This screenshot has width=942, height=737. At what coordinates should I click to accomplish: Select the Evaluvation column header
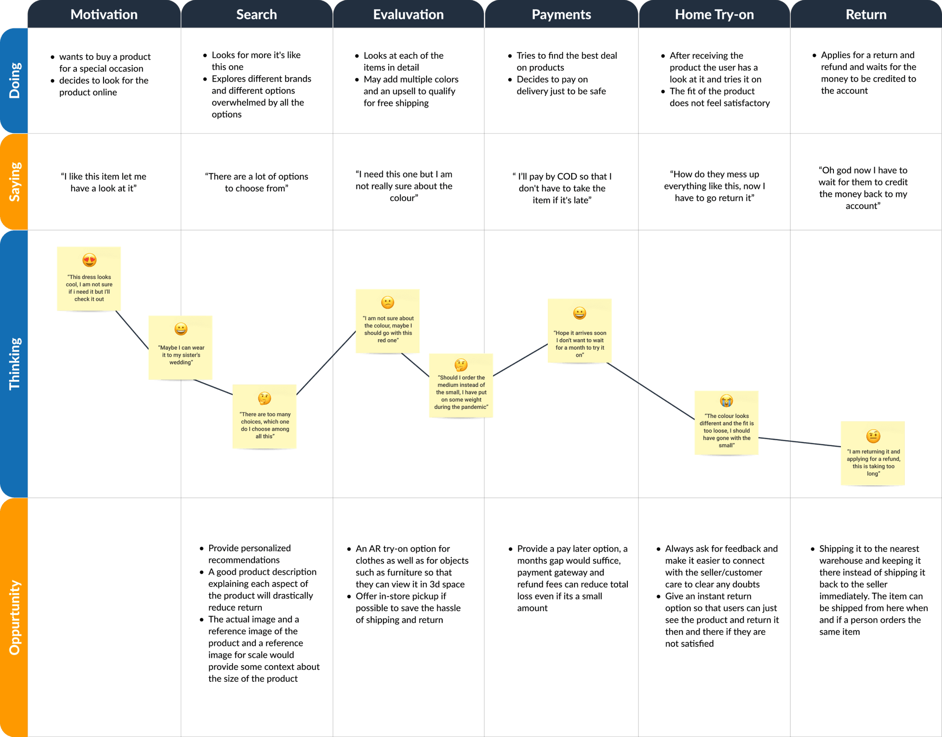[408, 15]
